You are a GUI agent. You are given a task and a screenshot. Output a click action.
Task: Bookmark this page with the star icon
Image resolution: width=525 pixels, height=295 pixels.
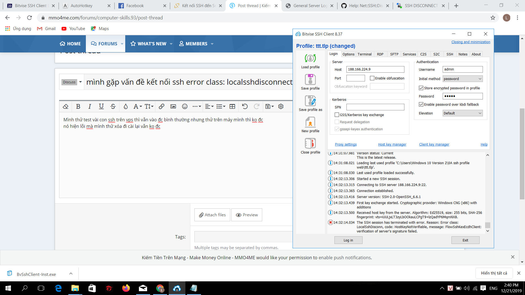pos(493,18)
